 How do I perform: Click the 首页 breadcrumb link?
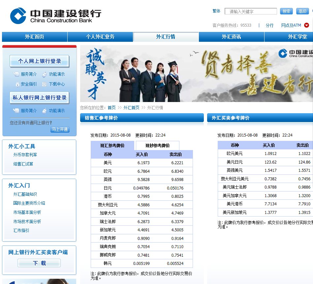click(111, 108)
